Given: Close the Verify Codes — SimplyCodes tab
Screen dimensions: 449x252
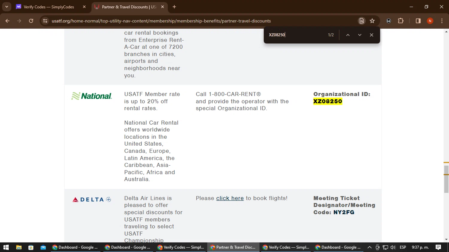Looking at the screenshot, I should click(x=84, y=7).
